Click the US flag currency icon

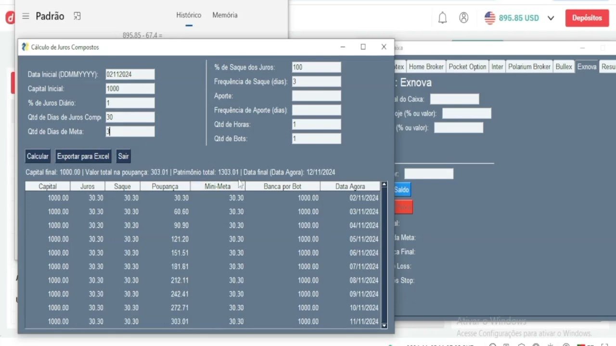[490, 18]
